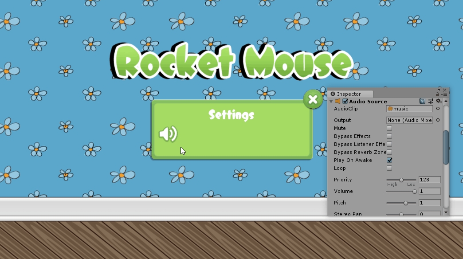Viewport: 463px width, 259px height.
Task: Open the Inspector panel options menu
Action: tap(445, 94)
